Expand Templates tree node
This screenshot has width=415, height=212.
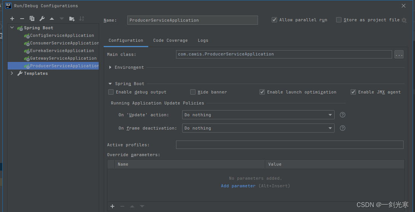point(12,73)
